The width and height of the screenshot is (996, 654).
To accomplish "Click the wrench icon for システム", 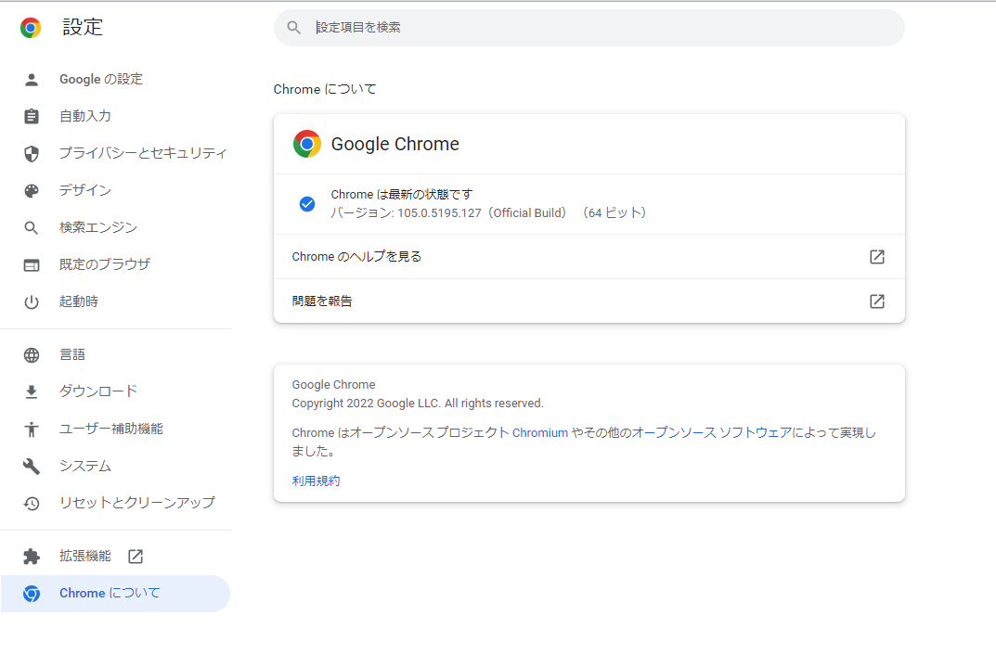I will click(32, 467).
